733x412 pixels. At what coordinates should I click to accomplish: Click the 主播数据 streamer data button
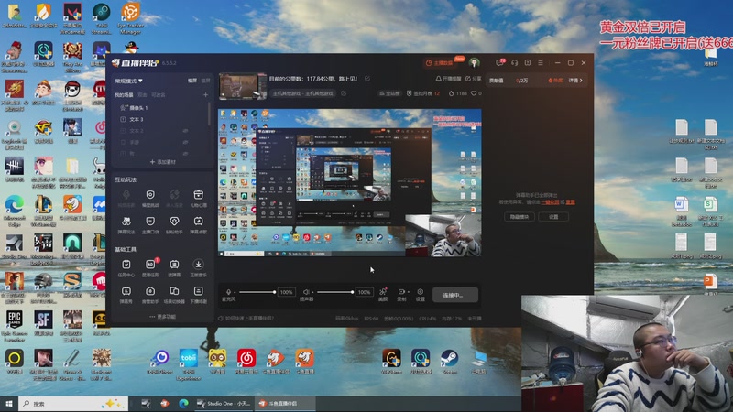click(x=441, y=62)
